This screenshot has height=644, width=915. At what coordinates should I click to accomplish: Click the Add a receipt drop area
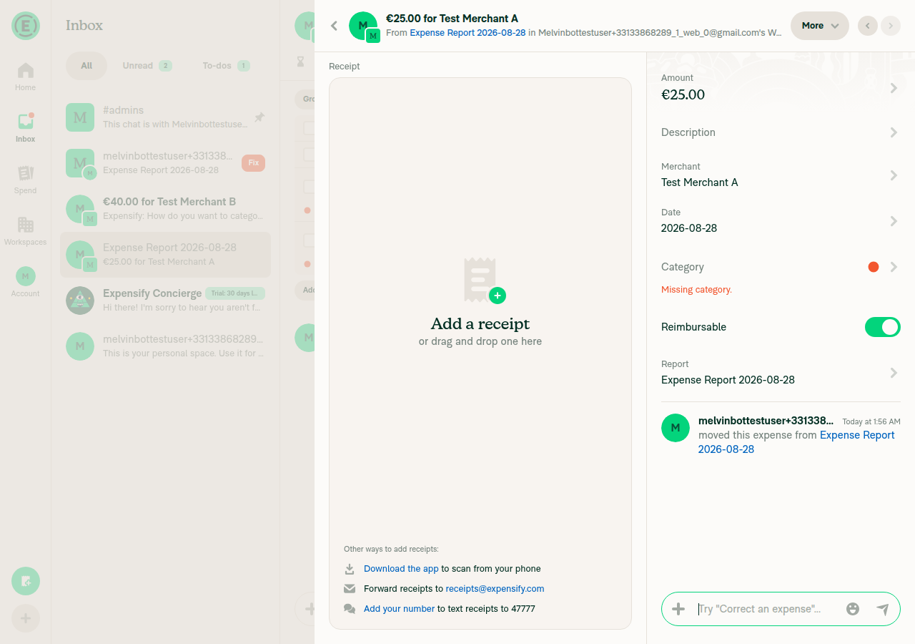coord(480,353)
